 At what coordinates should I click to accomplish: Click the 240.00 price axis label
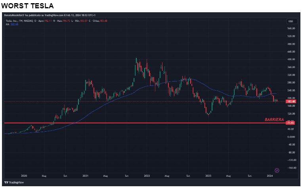(x=291, y=90)
